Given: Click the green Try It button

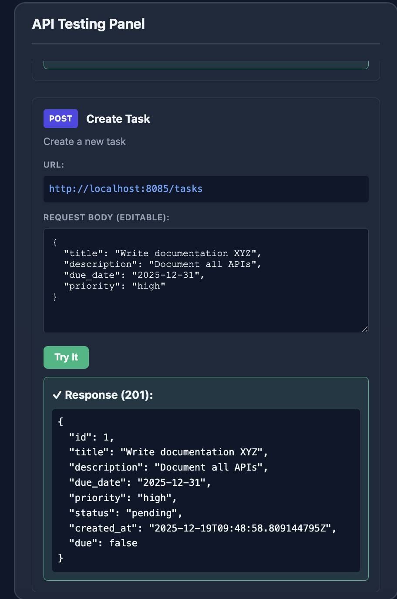Looking at the screenshot, I should click(x=66, y=357).
